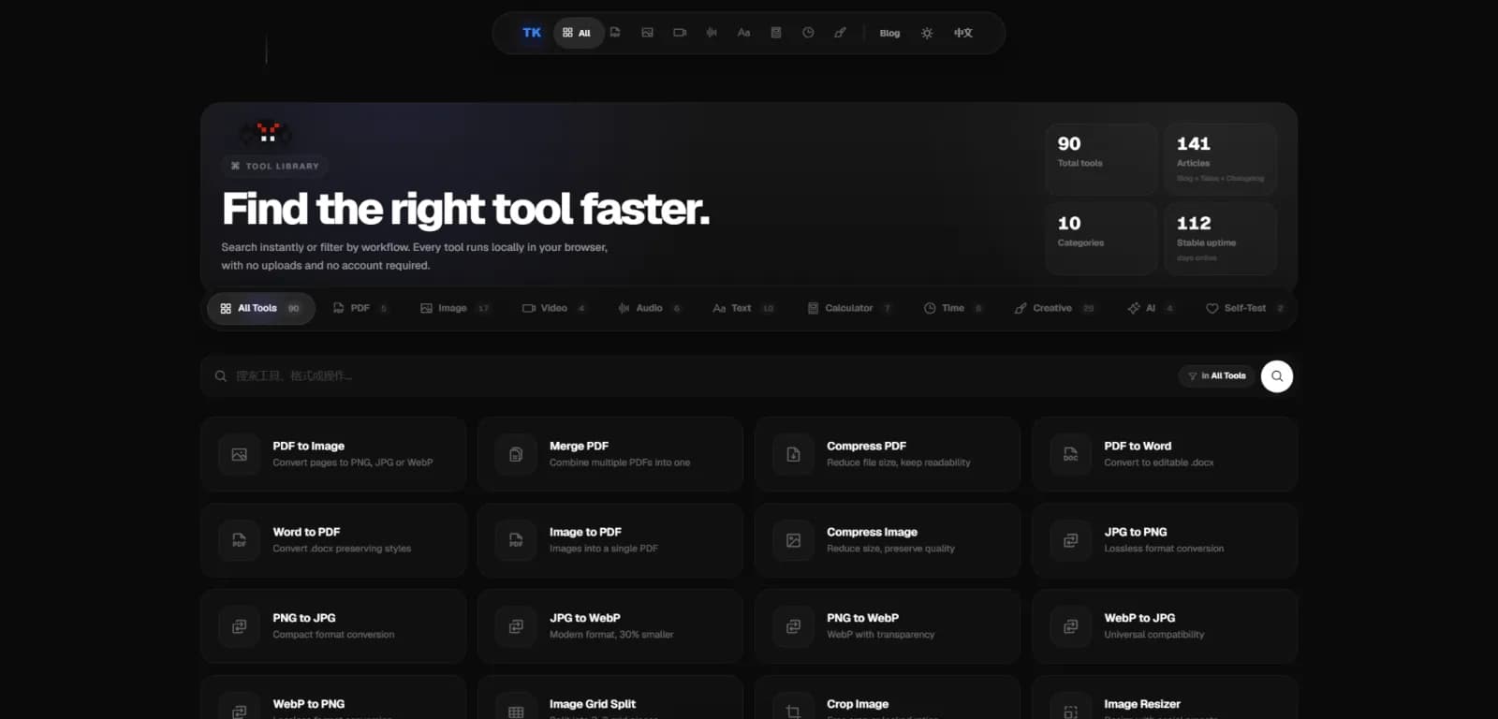
Task: Click the JPG to PNG convert icon
Action: [x=1070, y=540]
